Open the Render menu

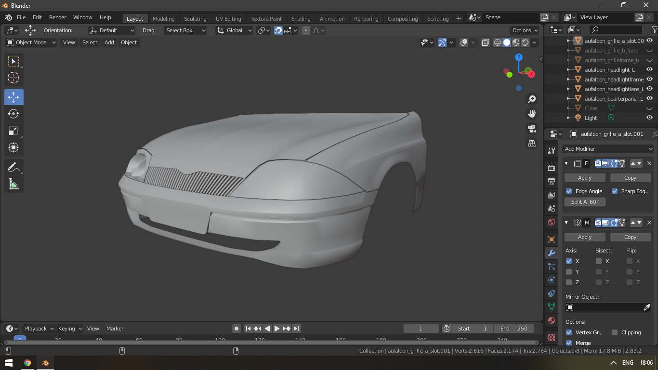[58, 17]
